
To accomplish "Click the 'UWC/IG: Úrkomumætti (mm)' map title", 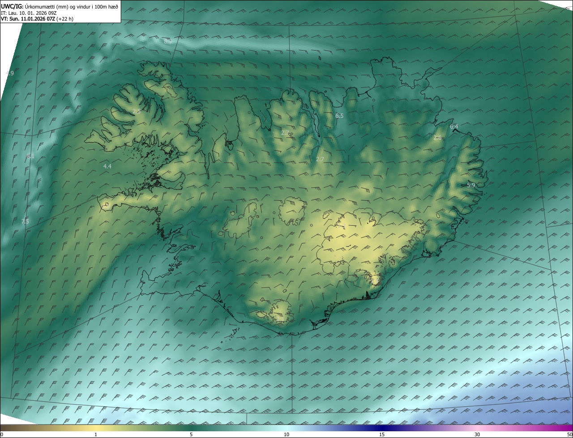I will tap(60, 6).
